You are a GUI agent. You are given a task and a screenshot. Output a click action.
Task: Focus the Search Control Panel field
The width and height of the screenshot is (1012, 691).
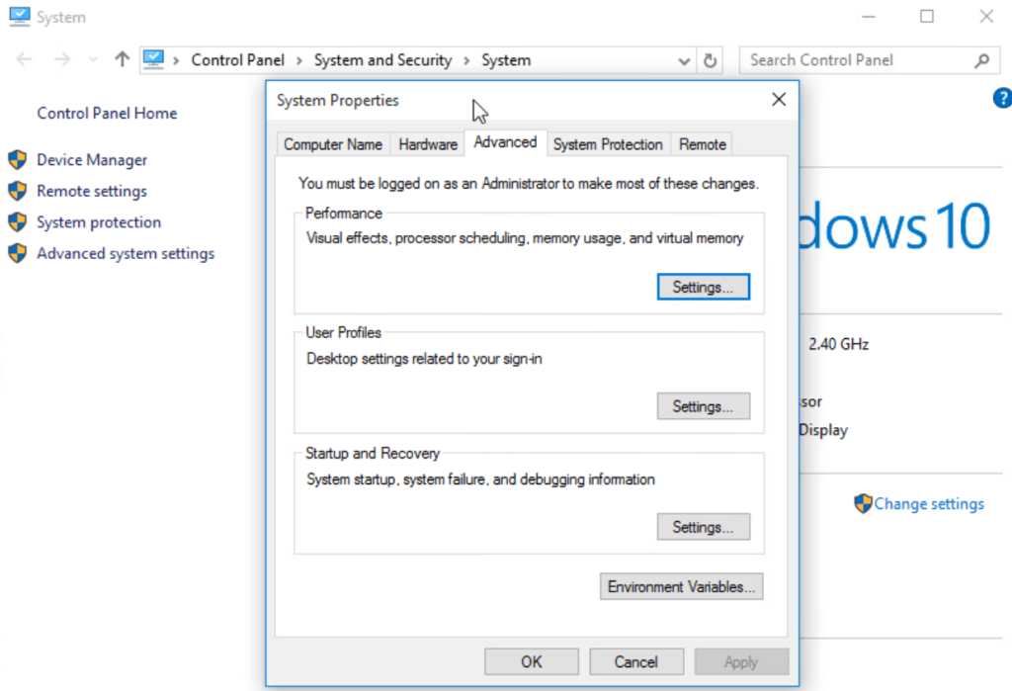855,60
